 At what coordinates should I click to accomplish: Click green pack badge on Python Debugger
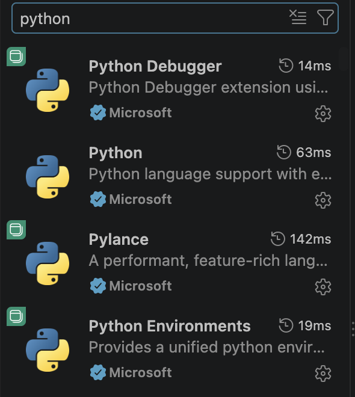(x=16, y=57)
